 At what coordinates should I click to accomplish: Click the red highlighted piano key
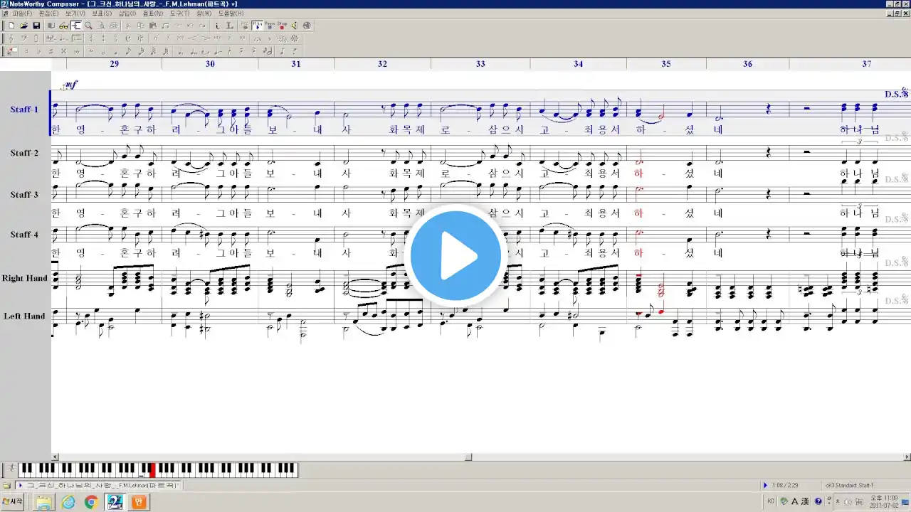click(153, 469)
